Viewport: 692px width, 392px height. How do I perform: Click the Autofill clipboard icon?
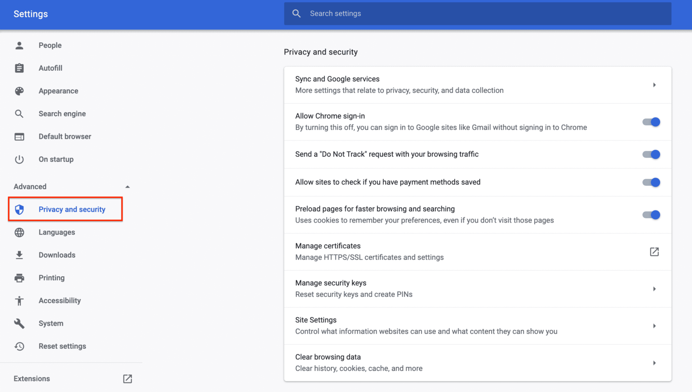click(19, 68)
